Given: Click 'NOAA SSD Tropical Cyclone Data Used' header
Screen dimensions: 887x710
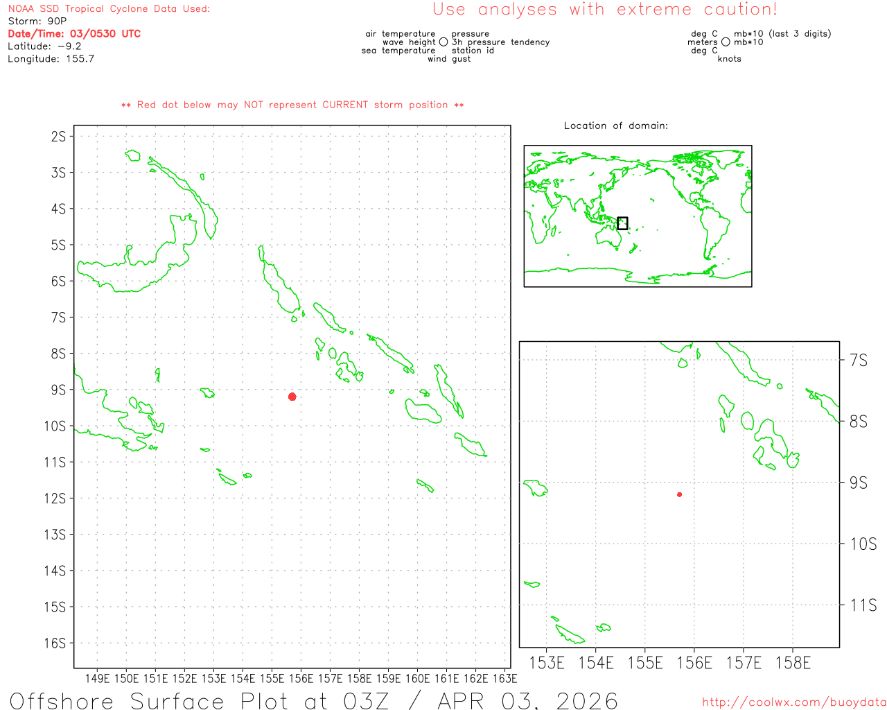Looking at the screenshot, I should pos(109,9).
